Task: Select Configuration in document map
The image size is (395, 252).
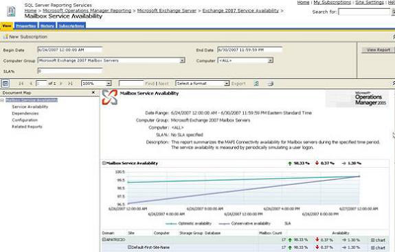Action: (25, 120)
